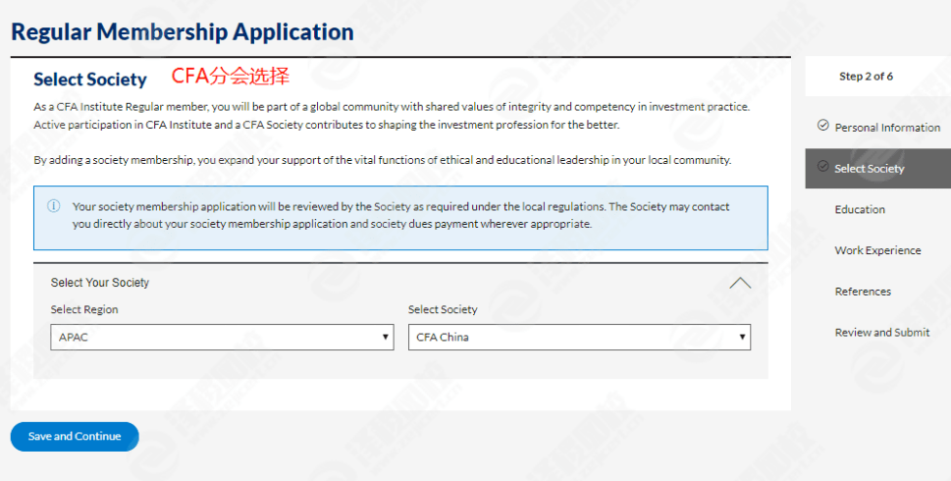This screenshot has width=951, height=481.
Task: Open the Work Experience step
Action: pos(877,250)
